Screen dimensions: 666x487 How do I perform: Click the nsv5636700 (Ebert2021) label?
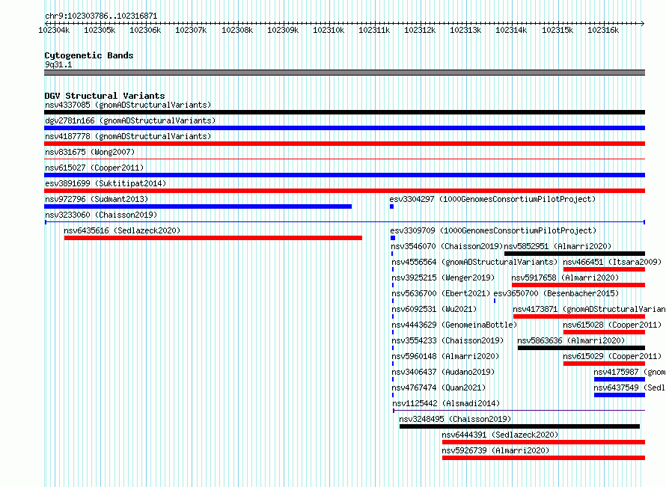(x=441, y=293)
